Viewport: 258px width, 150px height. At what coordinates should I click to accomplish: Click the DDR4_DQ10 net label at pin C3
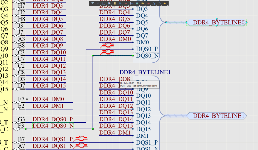[49, 53]
